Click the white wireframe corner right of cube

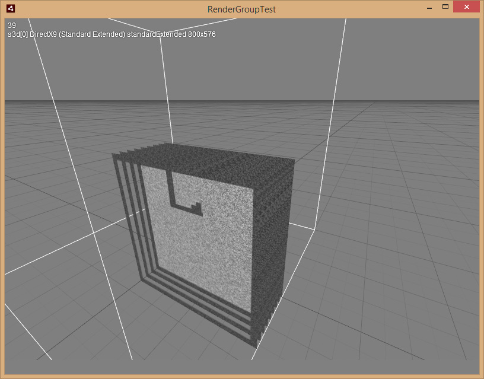pos(314,230)
